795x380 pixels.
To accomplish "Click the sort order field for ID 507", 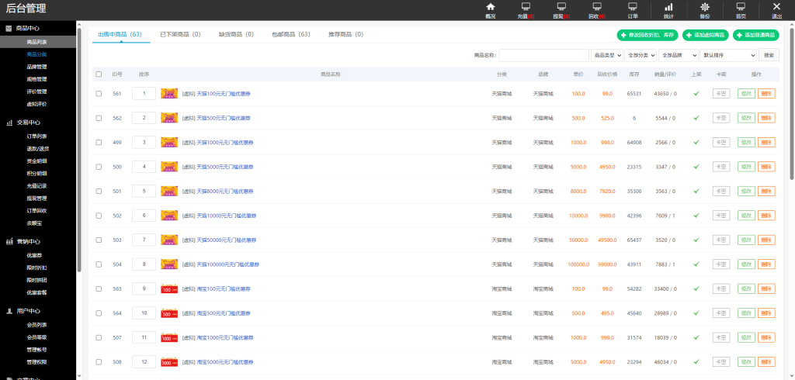I will click(144, 337).
